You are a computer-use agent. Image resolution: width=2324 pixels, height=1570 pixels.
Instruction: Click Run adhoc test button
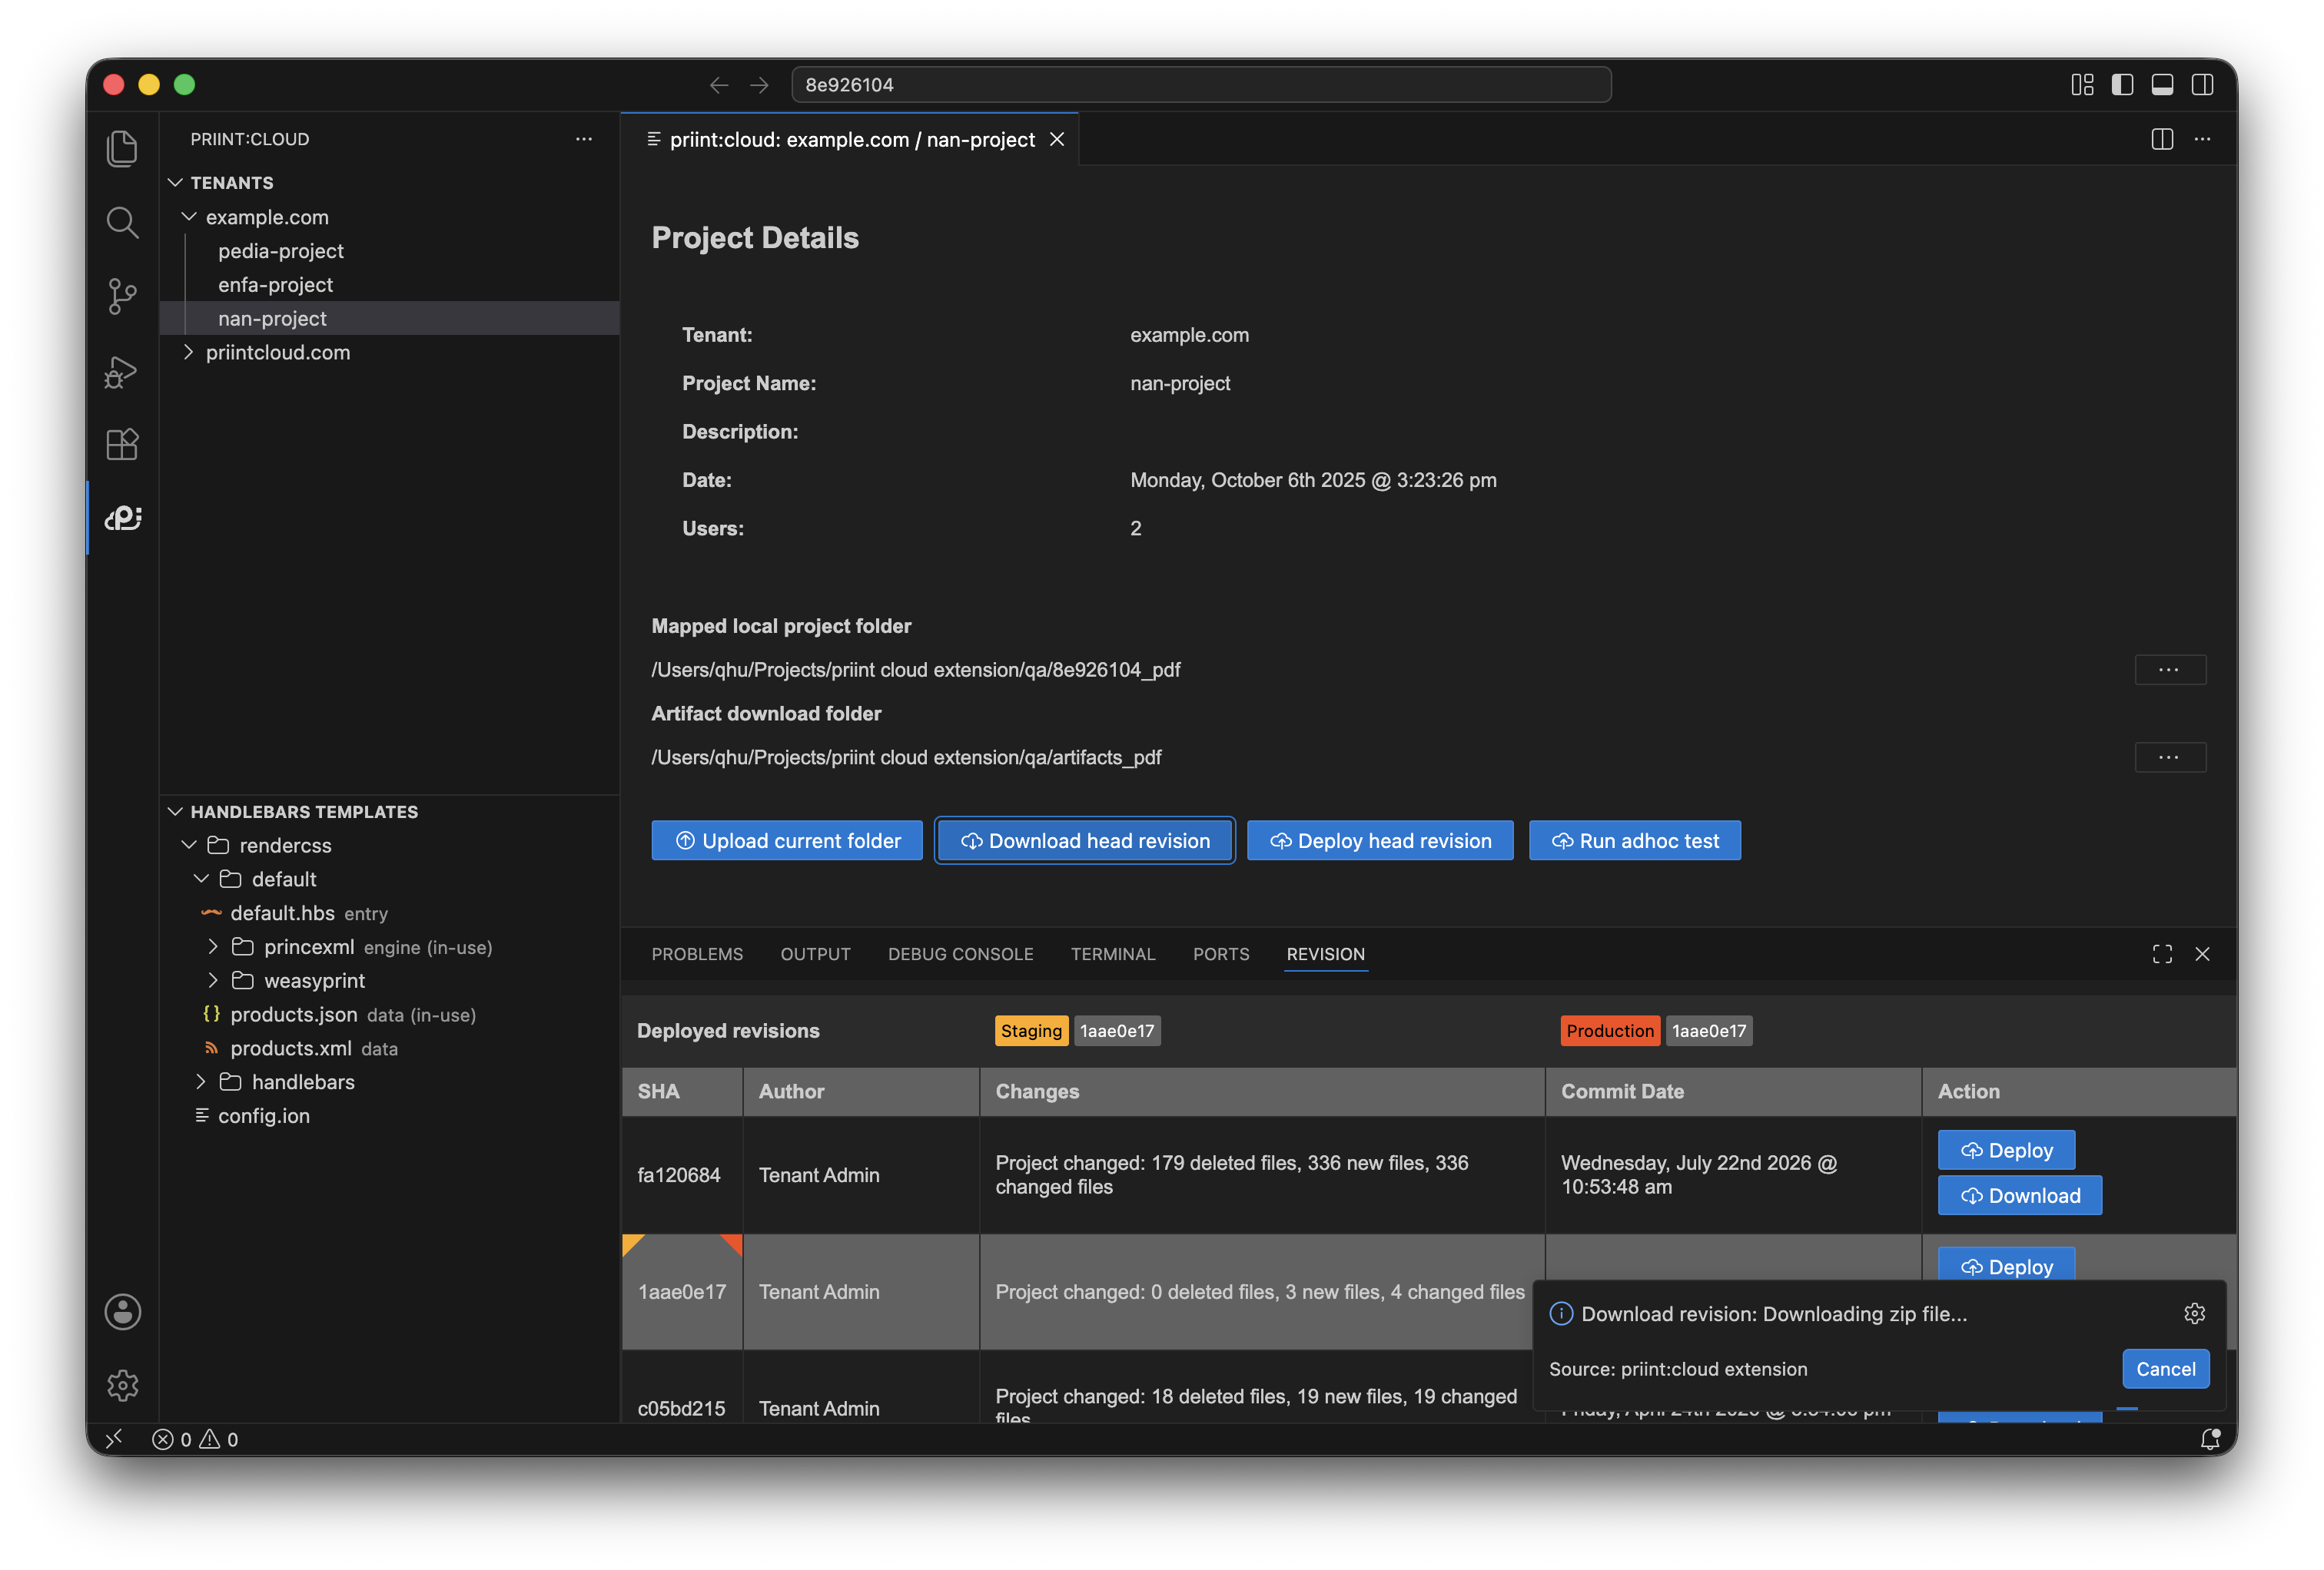click(1634, 840)
